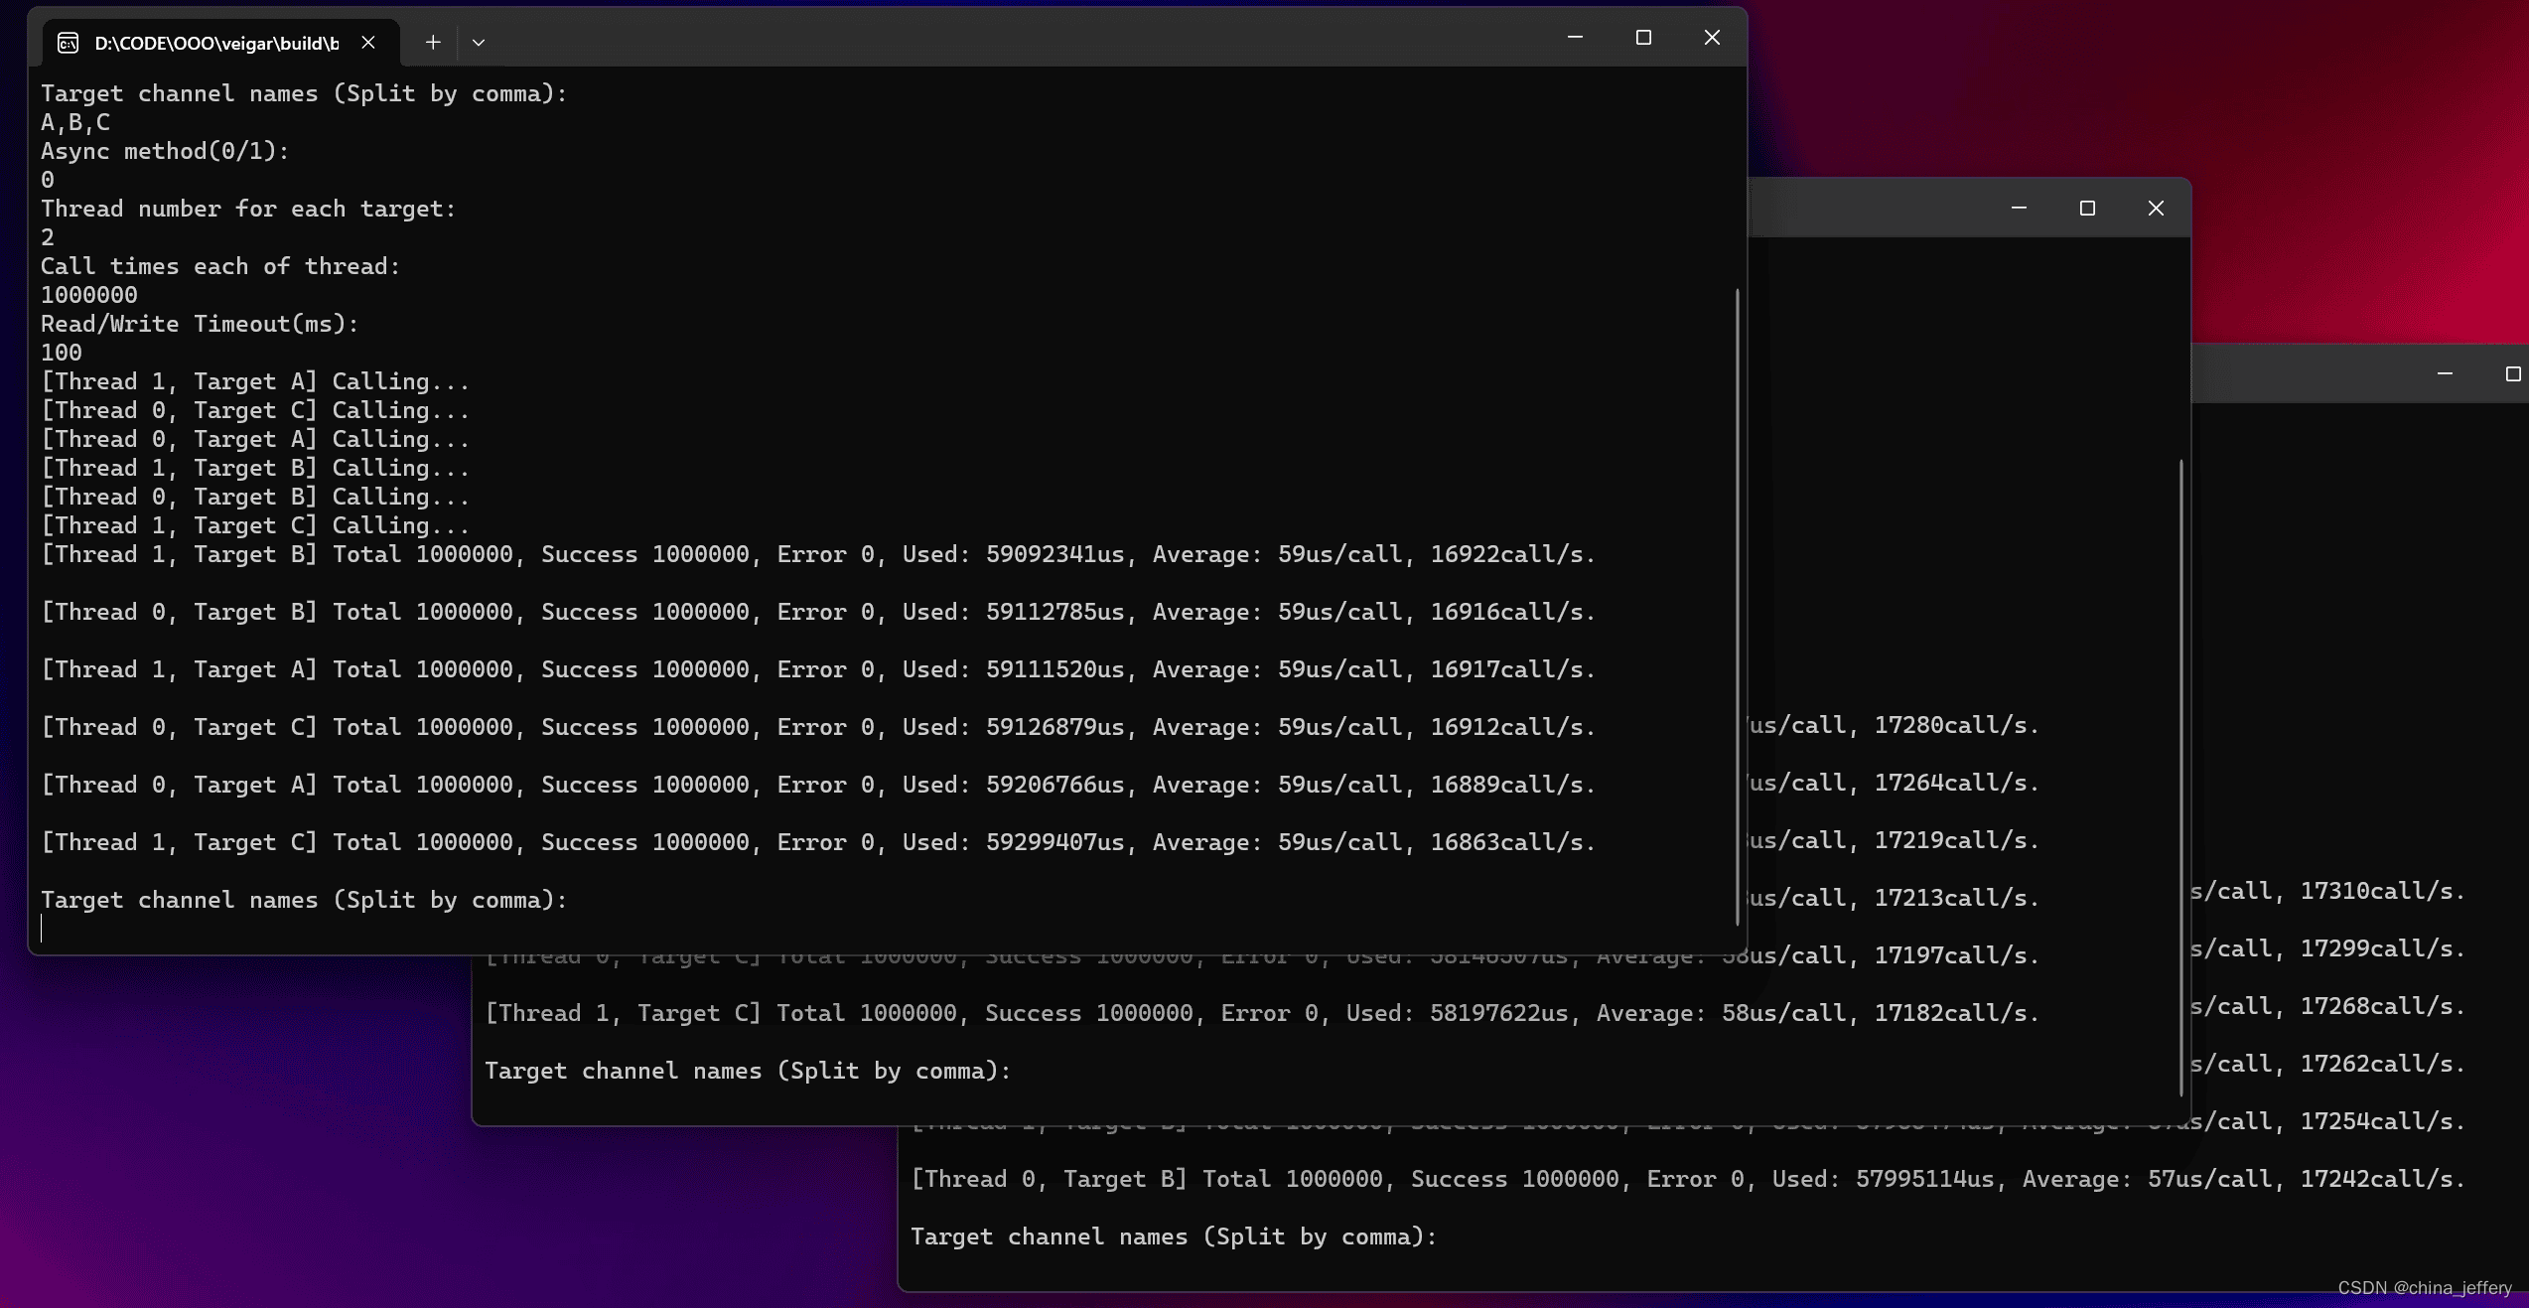This screenshot has width=2529, height=1308.
Task: Click "Target channel names" prompt in second terminal
Action: [748, 1071]
